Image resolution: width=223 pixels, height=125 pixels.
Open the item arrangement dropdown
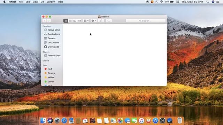coord(86,21)
